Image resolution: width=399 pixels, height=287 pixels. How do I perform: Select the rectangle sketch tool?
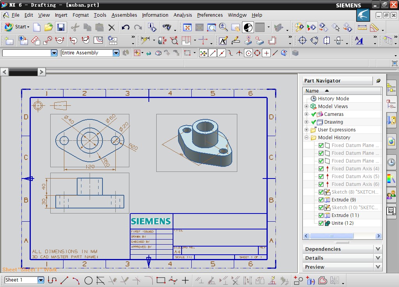click(x=161, y=280)
